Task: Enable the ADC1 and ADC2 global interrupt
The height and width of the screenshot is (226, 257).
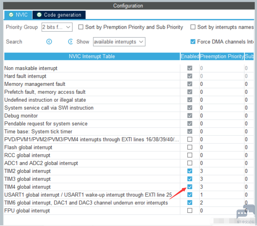Action: [190, 163]
